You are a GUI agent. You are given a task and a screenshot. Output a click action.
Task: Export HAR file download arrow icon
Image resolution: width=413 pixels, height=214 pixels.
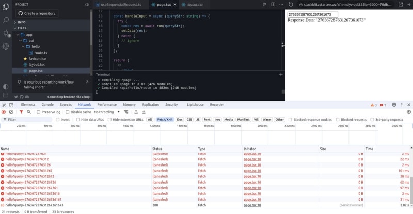coord(144,112)
